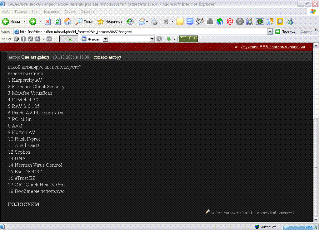Image resolution: width=320 pixels, height=230 pixels.
Task: Click the text 18.Вообще не использую
Action: pos(36,191)
